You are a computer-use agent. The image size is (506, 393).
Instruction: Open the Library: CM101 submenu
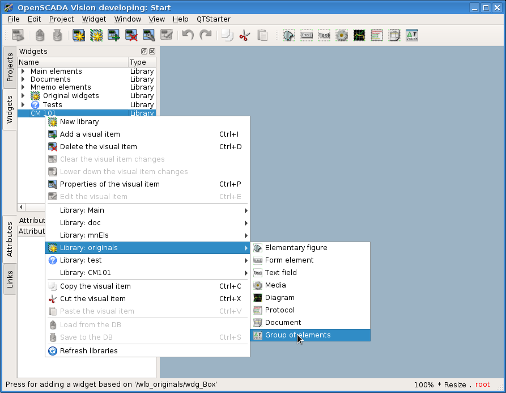(148, 273)
